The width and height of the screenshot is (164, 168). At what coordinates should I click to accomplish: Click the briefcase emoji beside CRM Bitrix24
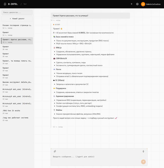54,59
